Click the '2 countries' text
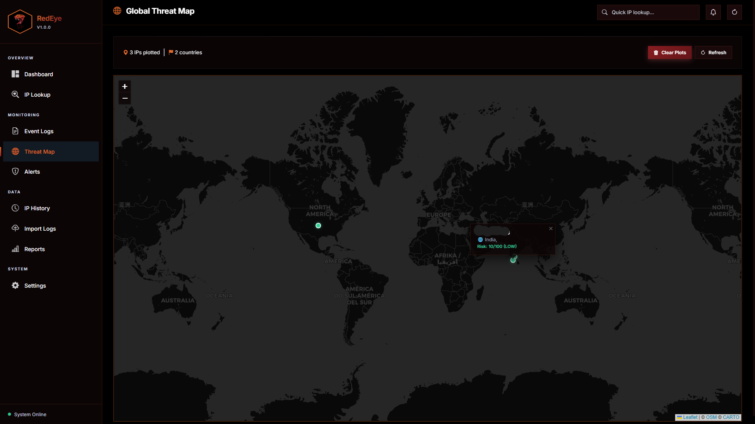 pos(188,53)
